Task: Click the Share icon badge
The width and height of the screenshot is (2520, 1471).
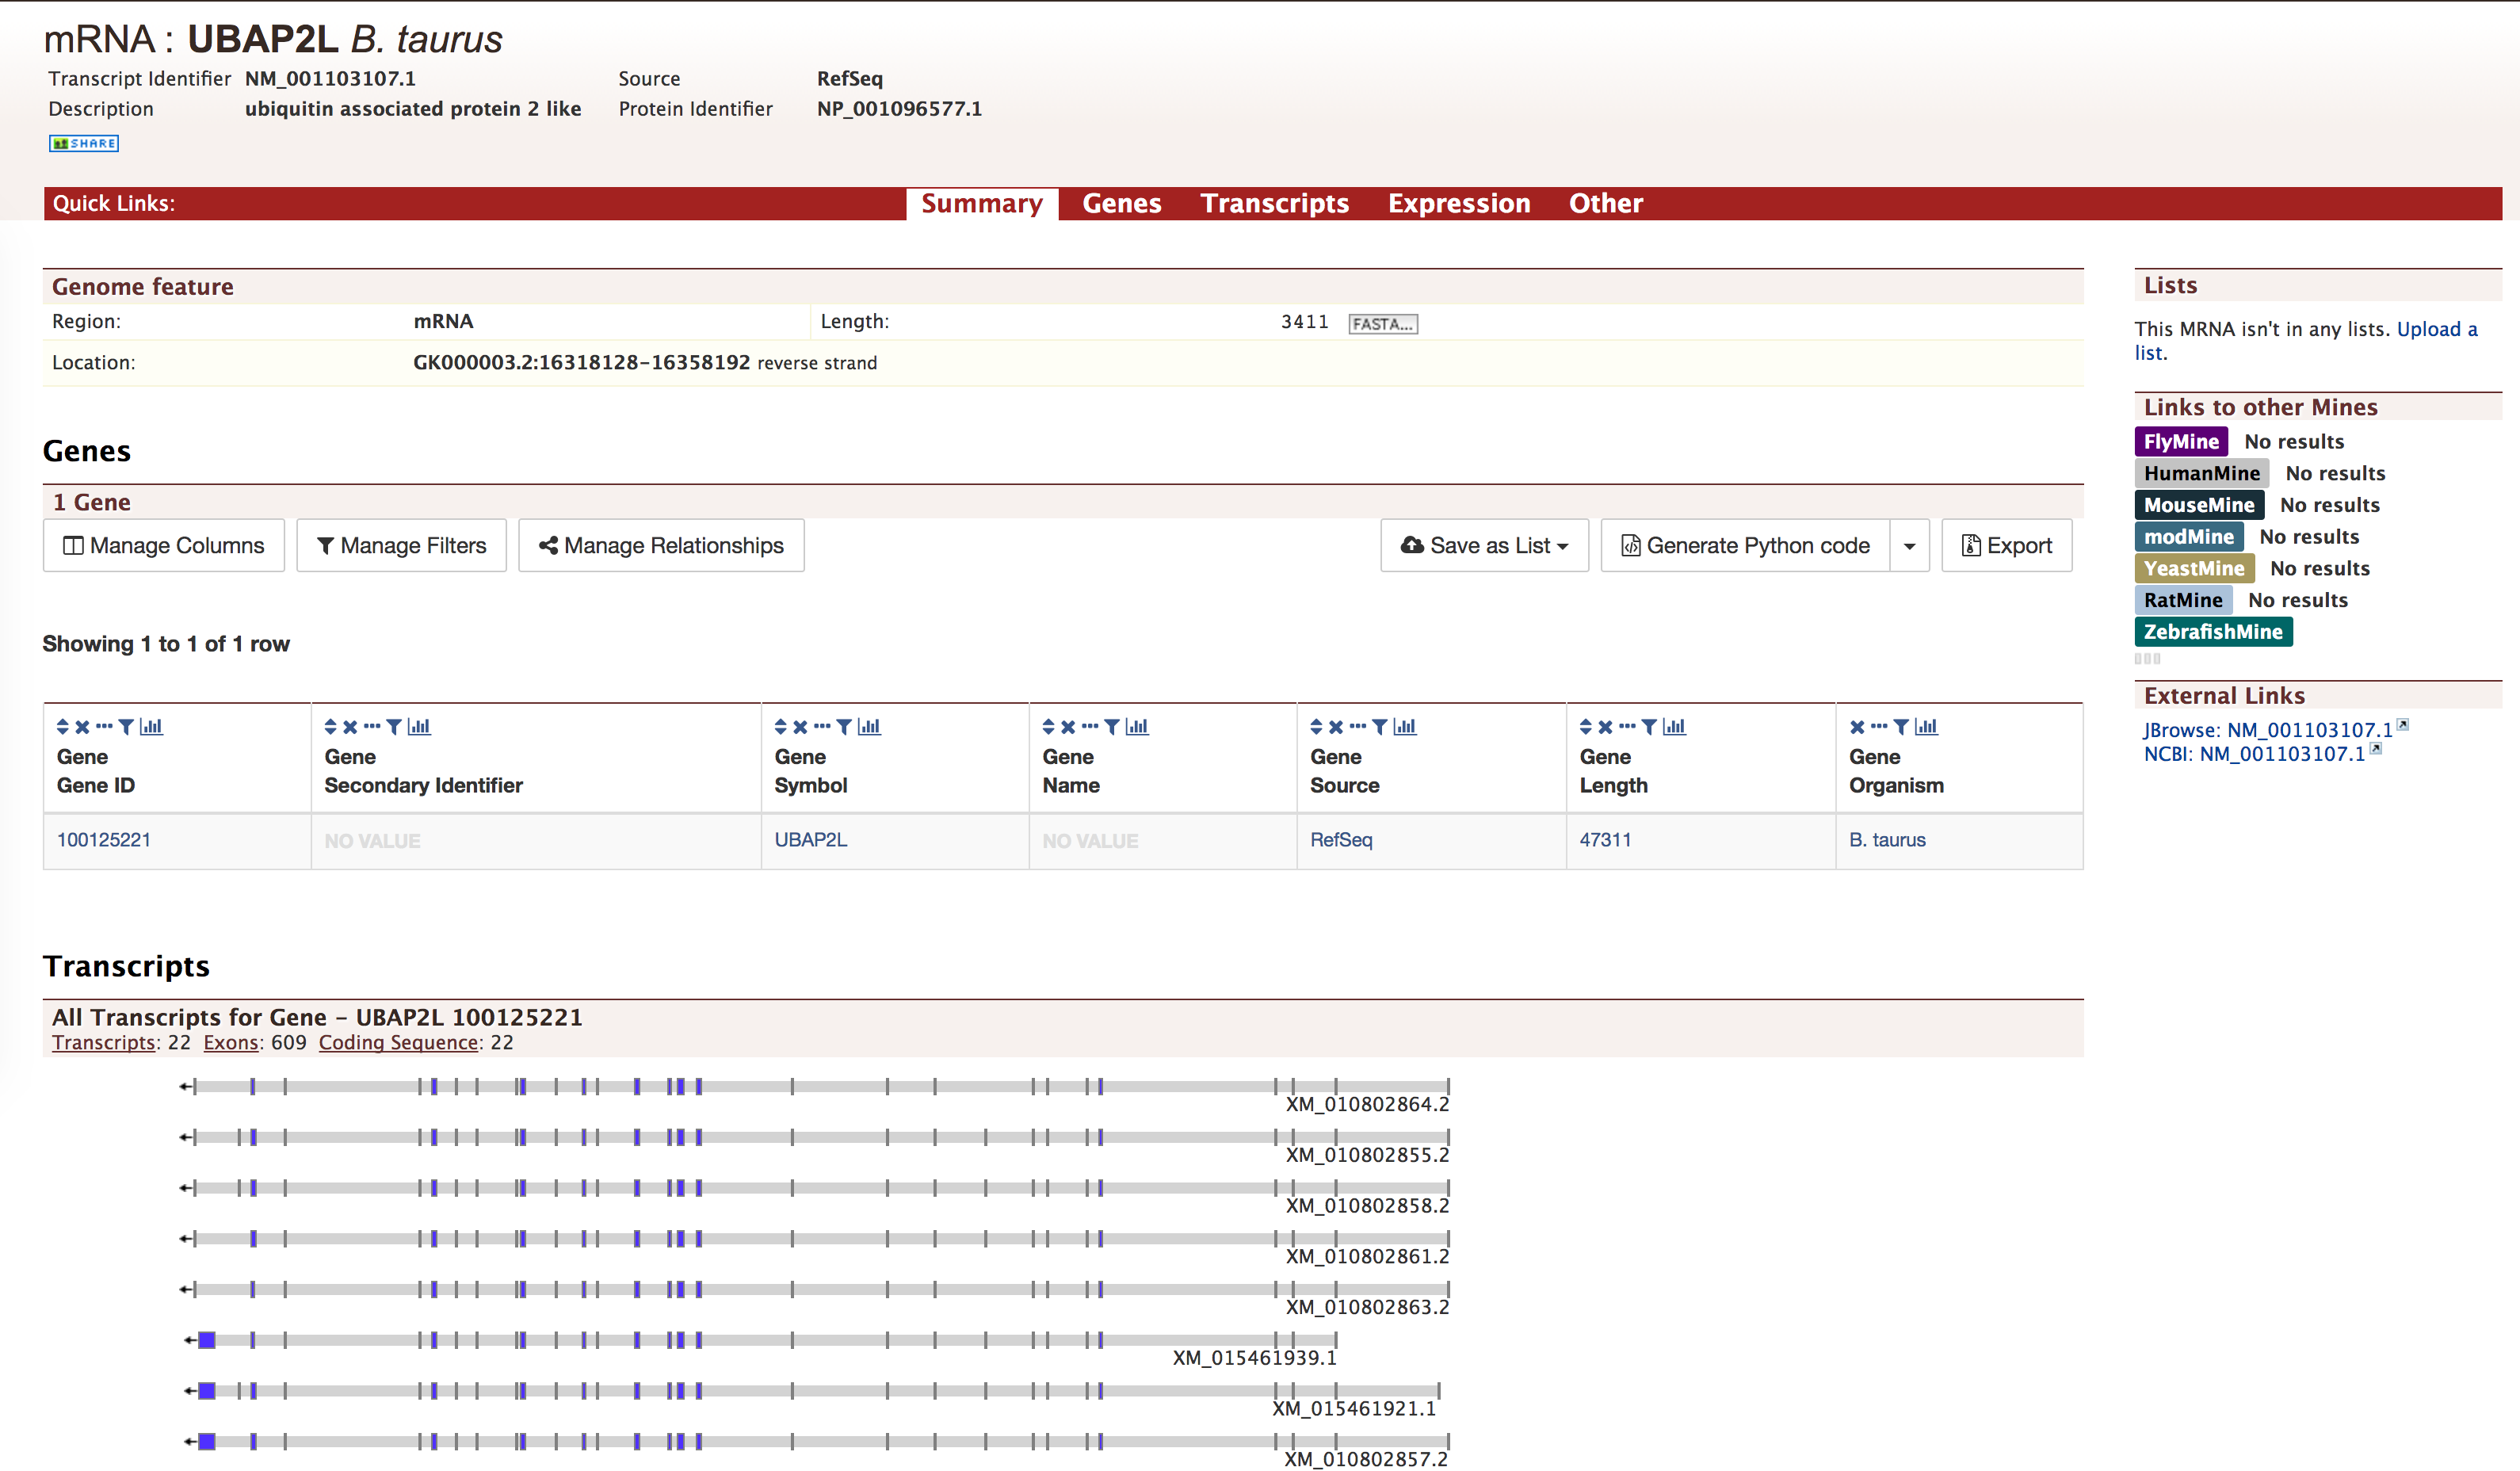Action: pyautogui.click(x=84, y=143)
